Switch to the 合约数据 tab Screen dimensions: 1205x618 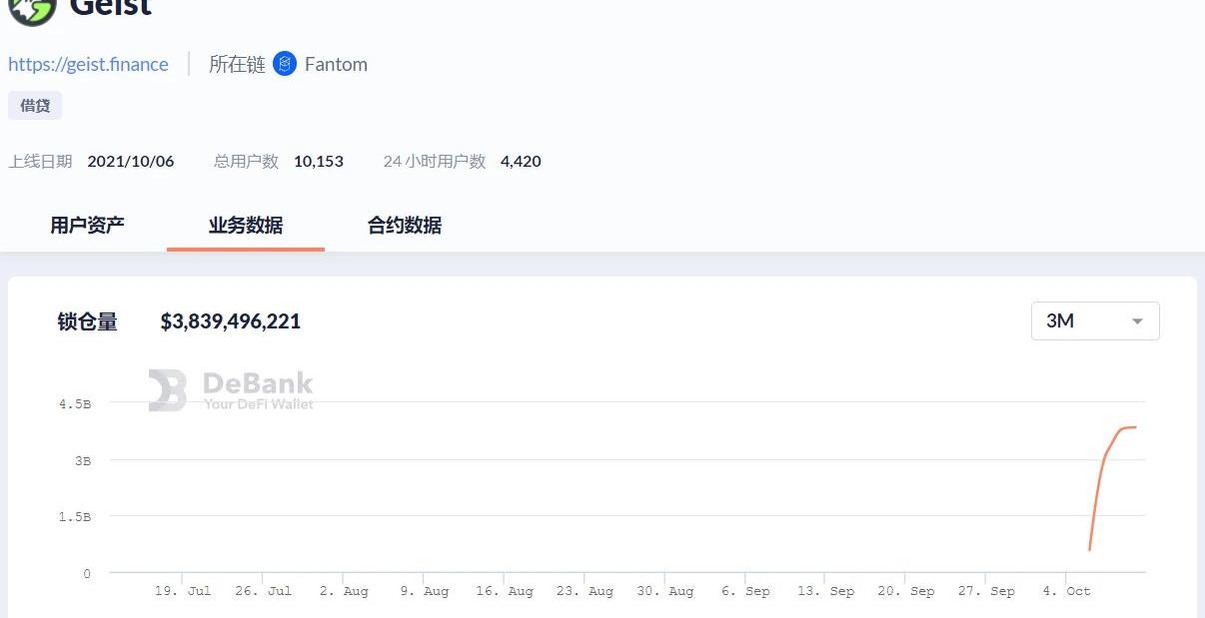tap(405, 225)
